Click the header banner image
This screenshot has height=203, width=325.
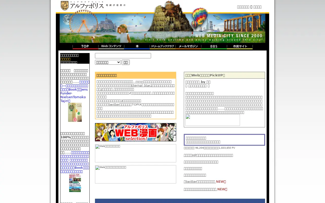pyautogui.click(x=162, y=28)
